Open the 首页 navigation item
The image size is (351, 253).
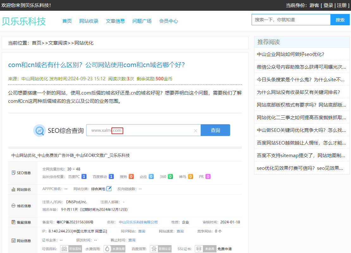(67, 21)
